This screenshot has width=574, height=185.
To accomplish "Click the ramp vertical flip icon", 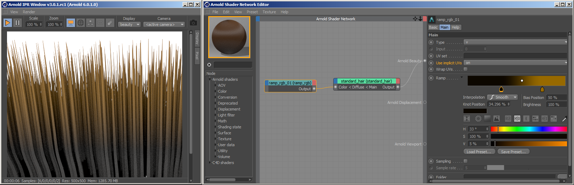I will 467,119.
